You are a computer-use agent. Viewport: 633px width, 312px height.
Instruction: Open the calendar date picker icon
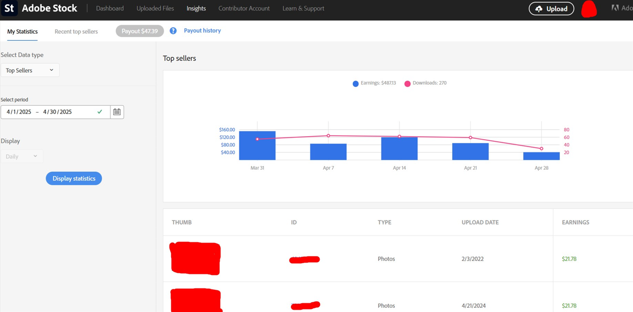tap(117, 112)
